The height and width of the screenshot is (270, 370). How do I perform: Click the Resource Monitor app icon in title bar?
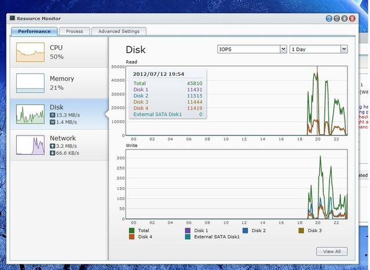pyautogui.click(x=13, y=18)
